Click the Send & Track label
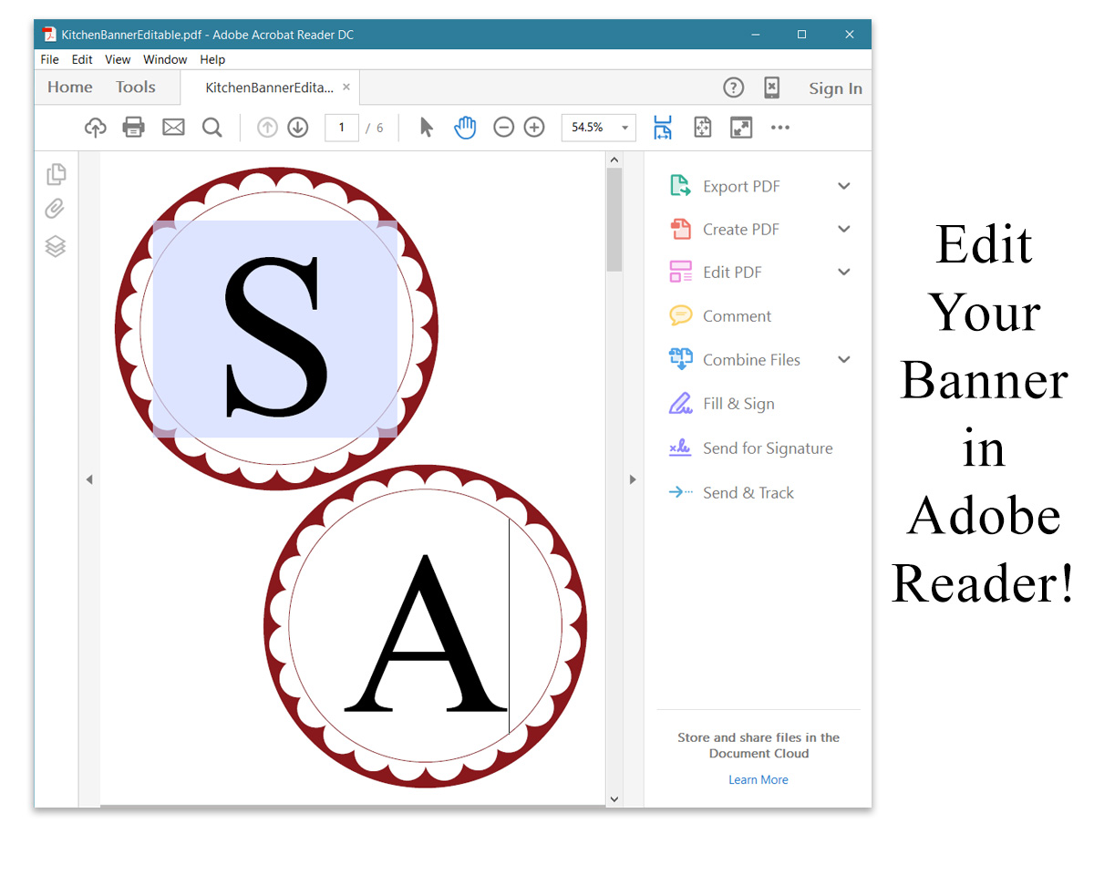Screen dimensions: 1094x875 pos(748,493)
